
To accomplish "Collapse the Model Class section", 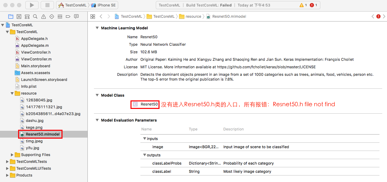I will [97, 95].
